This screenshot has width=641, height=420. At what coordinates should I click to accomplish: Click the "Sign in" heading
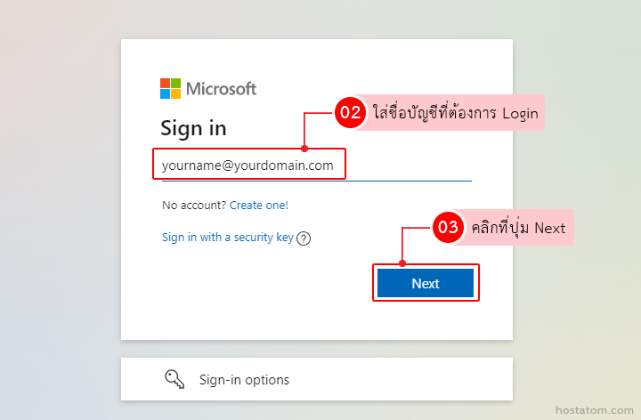(193, 128)
